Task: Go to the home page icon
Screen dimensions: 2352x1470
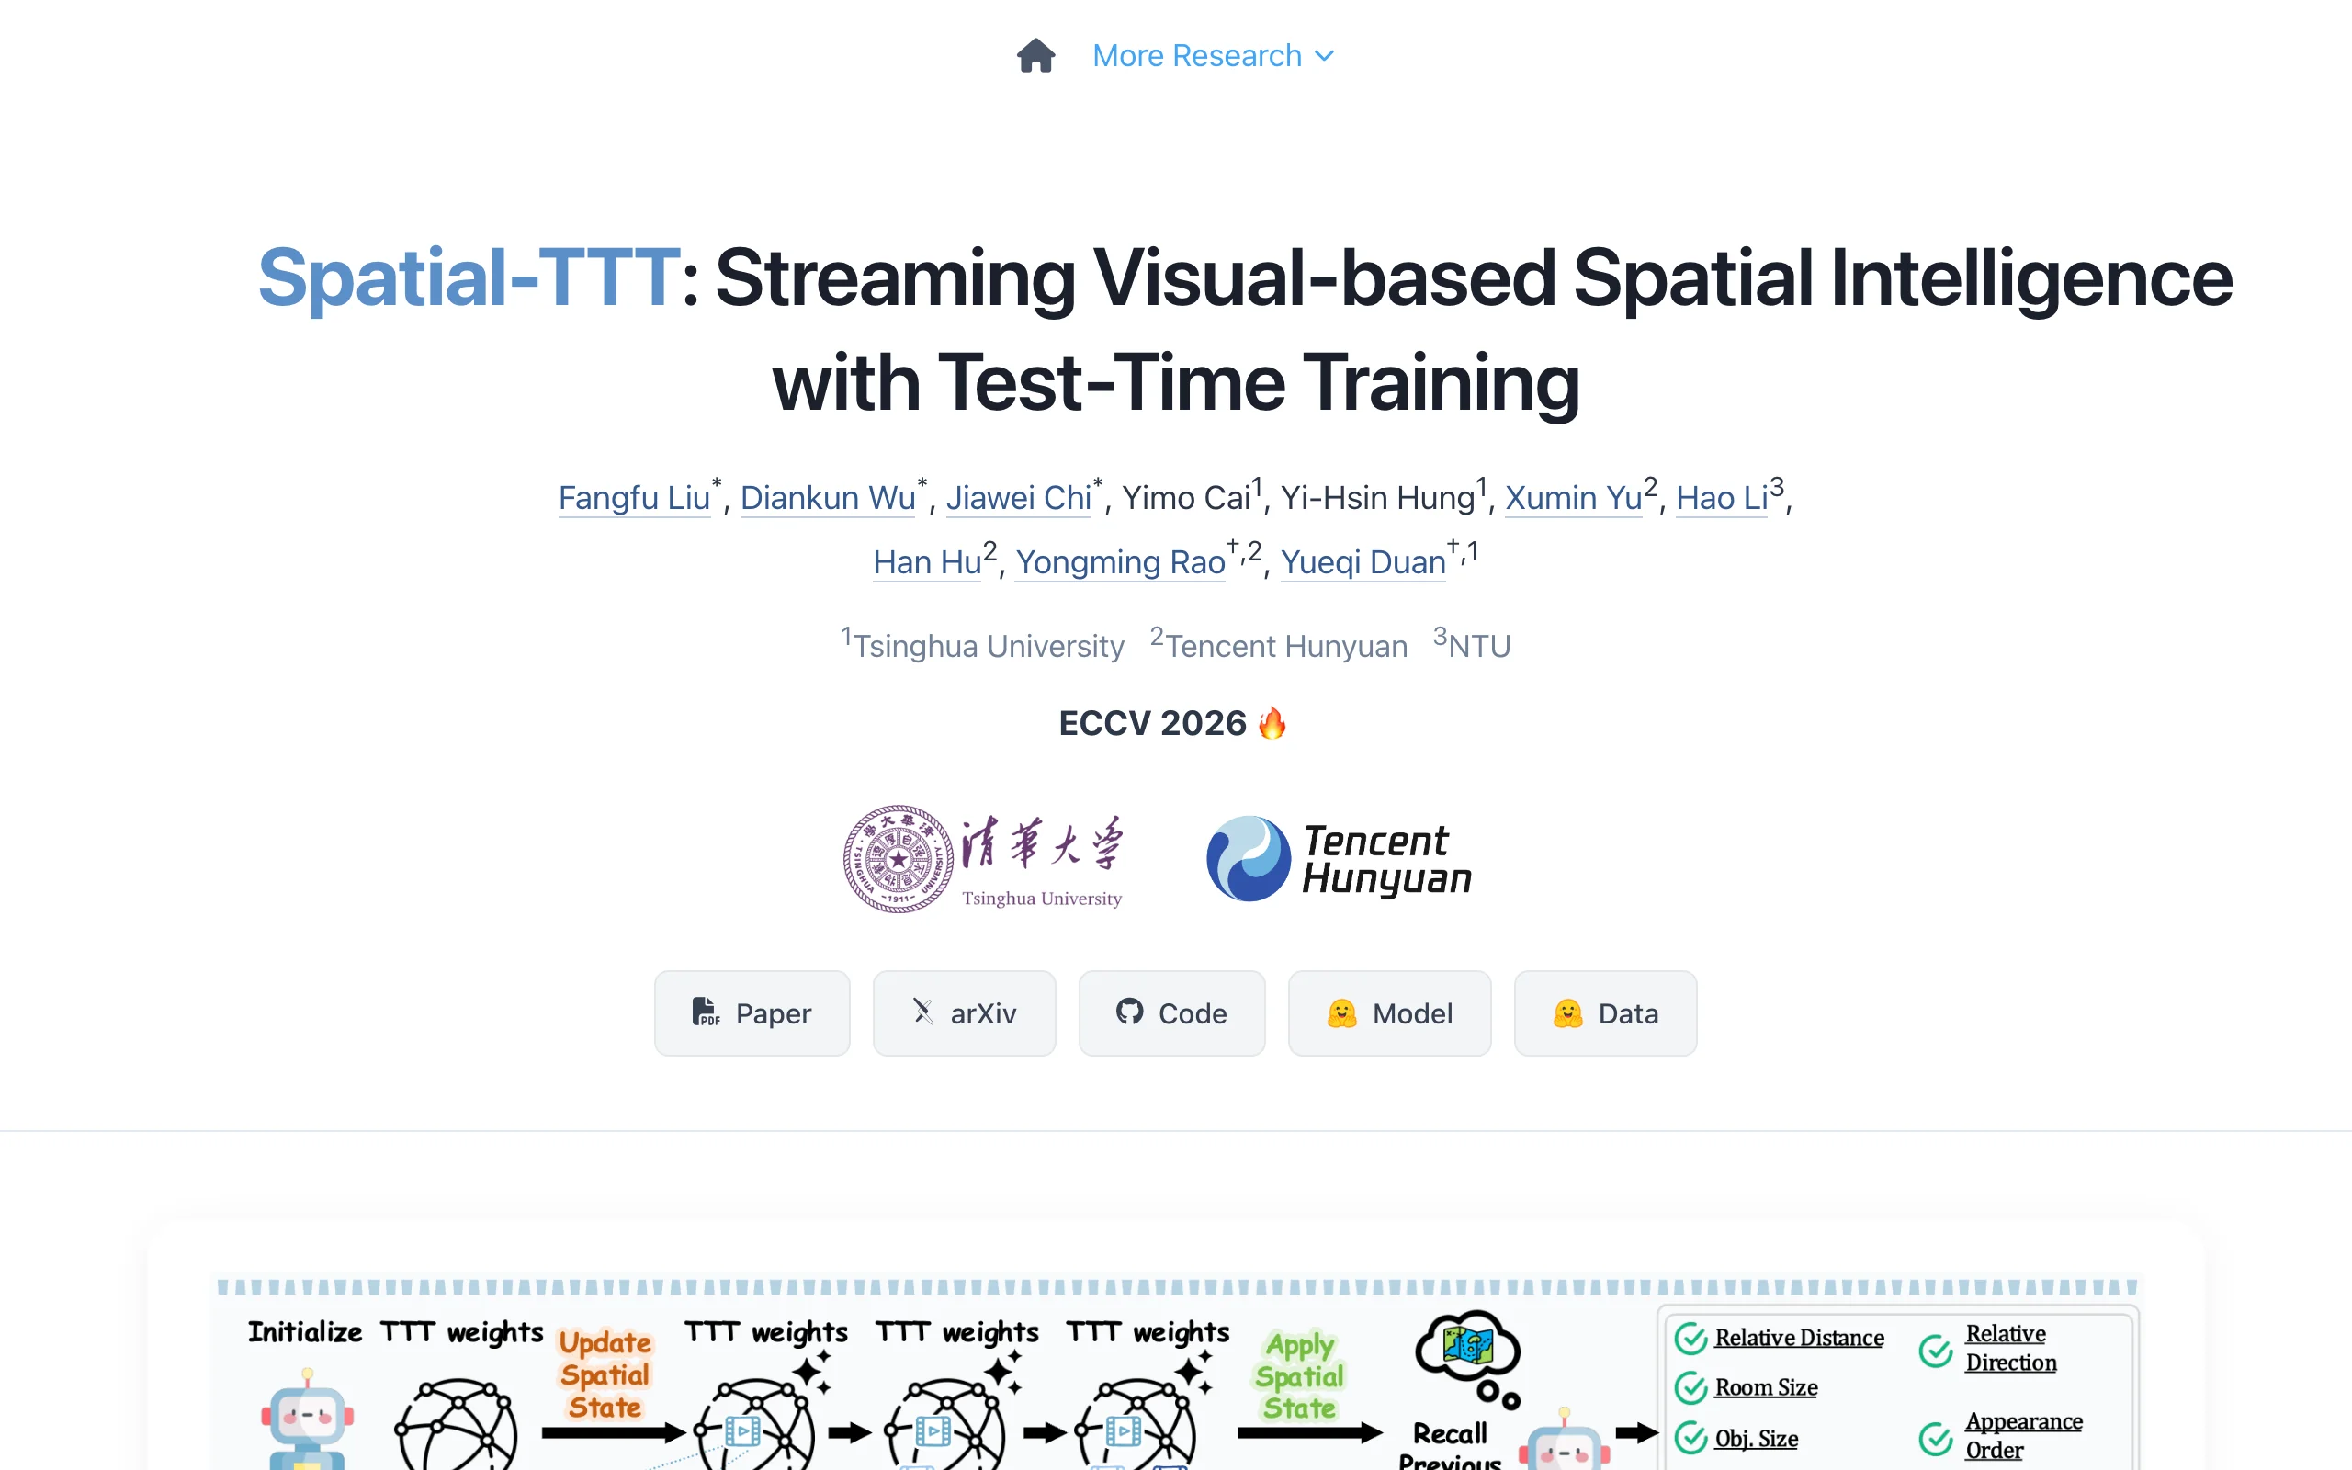Action: click(1036, 55)
